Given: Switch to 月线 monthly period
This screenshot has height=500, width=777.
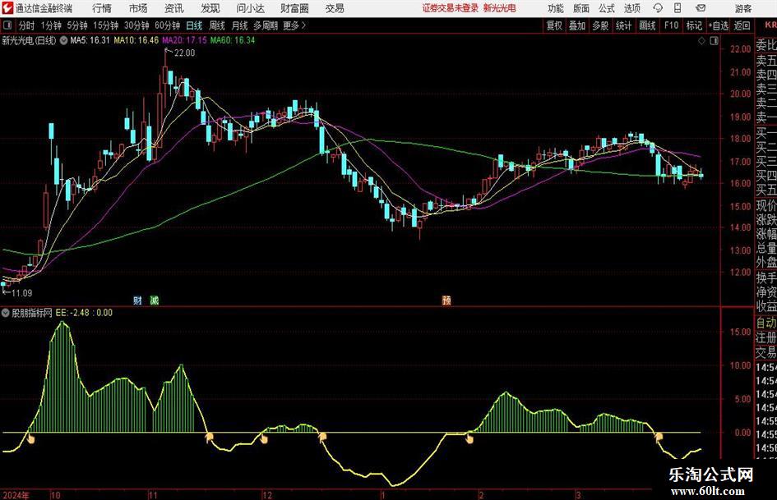Looking at the screenshot, I should (x=239, y=25).
